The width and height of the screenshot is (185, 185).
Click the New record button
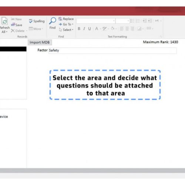[x=16, y=19]
